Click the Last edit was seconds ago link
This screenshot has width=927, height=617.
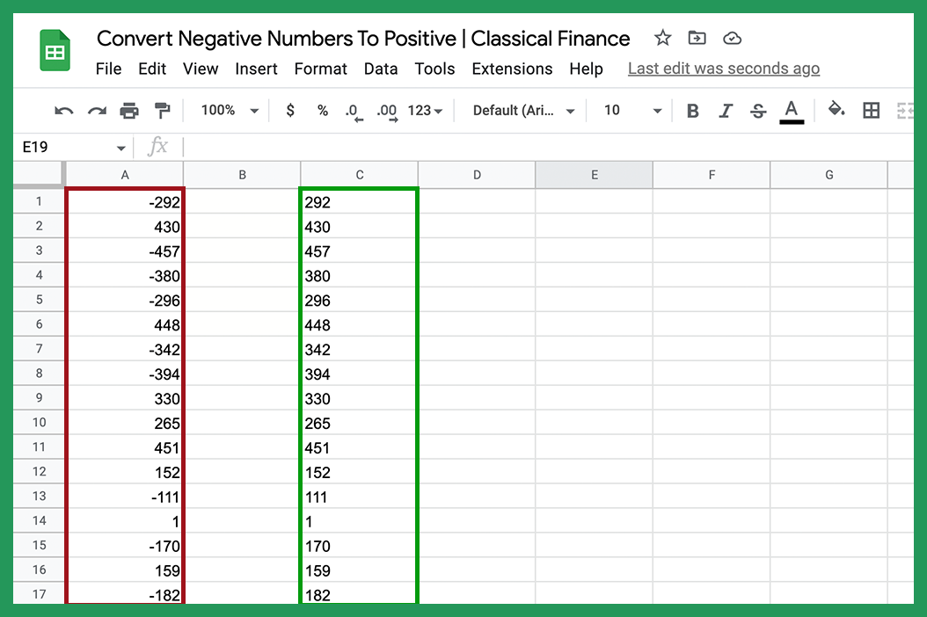pyautogui.click(x=723, y=68)
